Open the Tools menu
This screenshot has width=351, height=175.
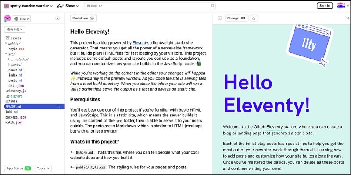(43, 168)
